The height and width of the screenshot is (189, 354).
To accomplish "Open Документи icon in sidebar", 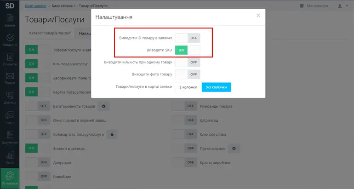I will point(10,138).
